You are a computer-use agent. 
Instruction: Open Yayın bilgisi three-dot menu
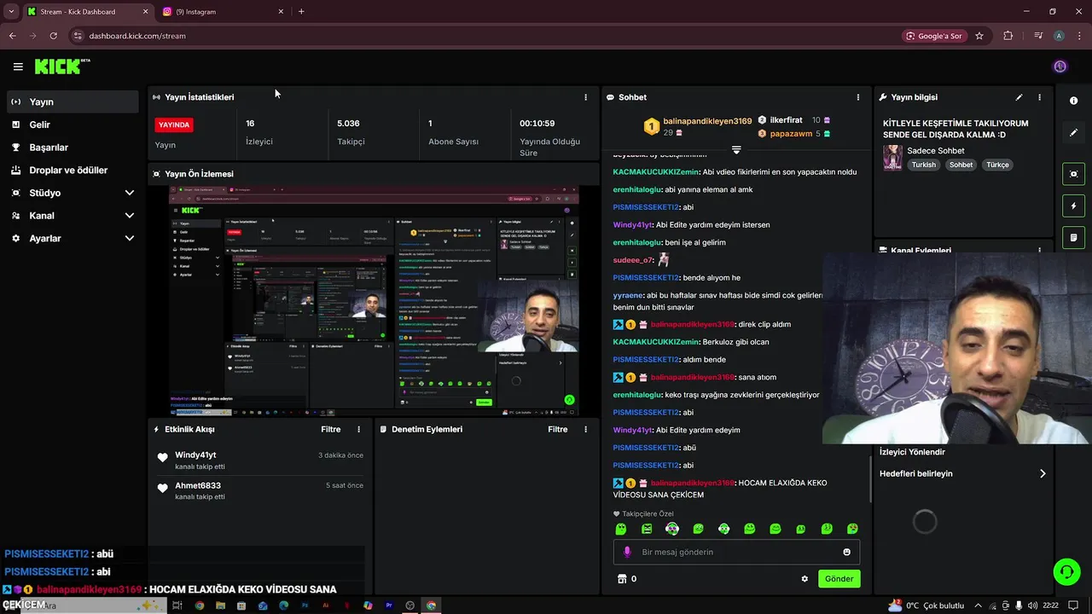point(1039,97)
